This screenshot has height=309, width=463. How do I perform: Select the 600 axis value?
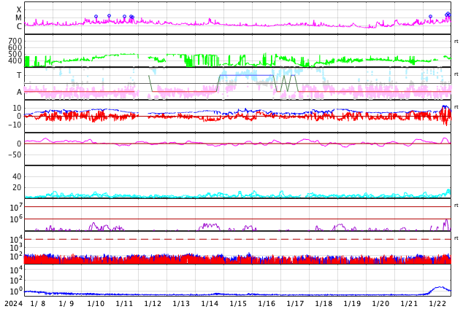click(x=15, y=47)
